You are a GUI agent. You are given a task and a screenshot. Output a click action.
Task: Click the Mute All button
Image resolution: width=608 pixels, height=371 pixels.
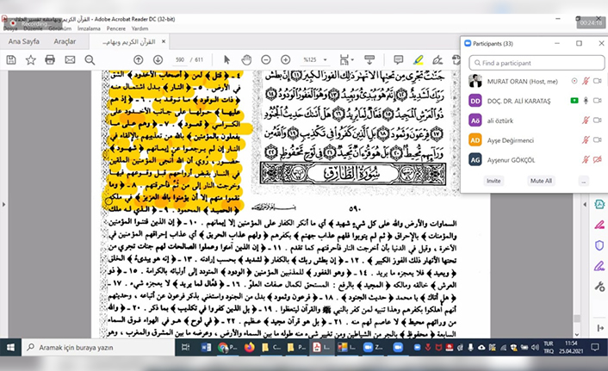tap(541, 181)
